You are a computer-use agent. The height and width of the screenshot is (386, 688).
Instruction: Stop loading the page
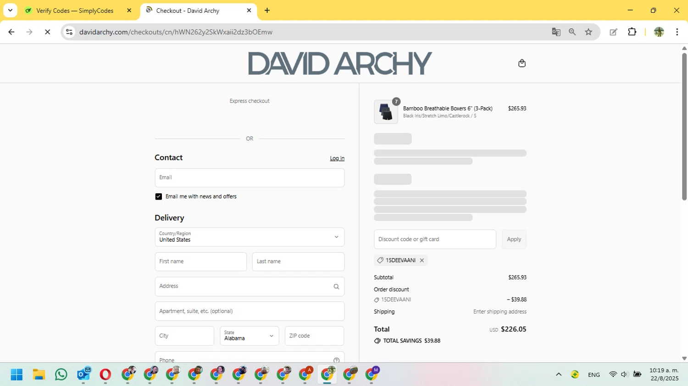[x=47, y=32]
